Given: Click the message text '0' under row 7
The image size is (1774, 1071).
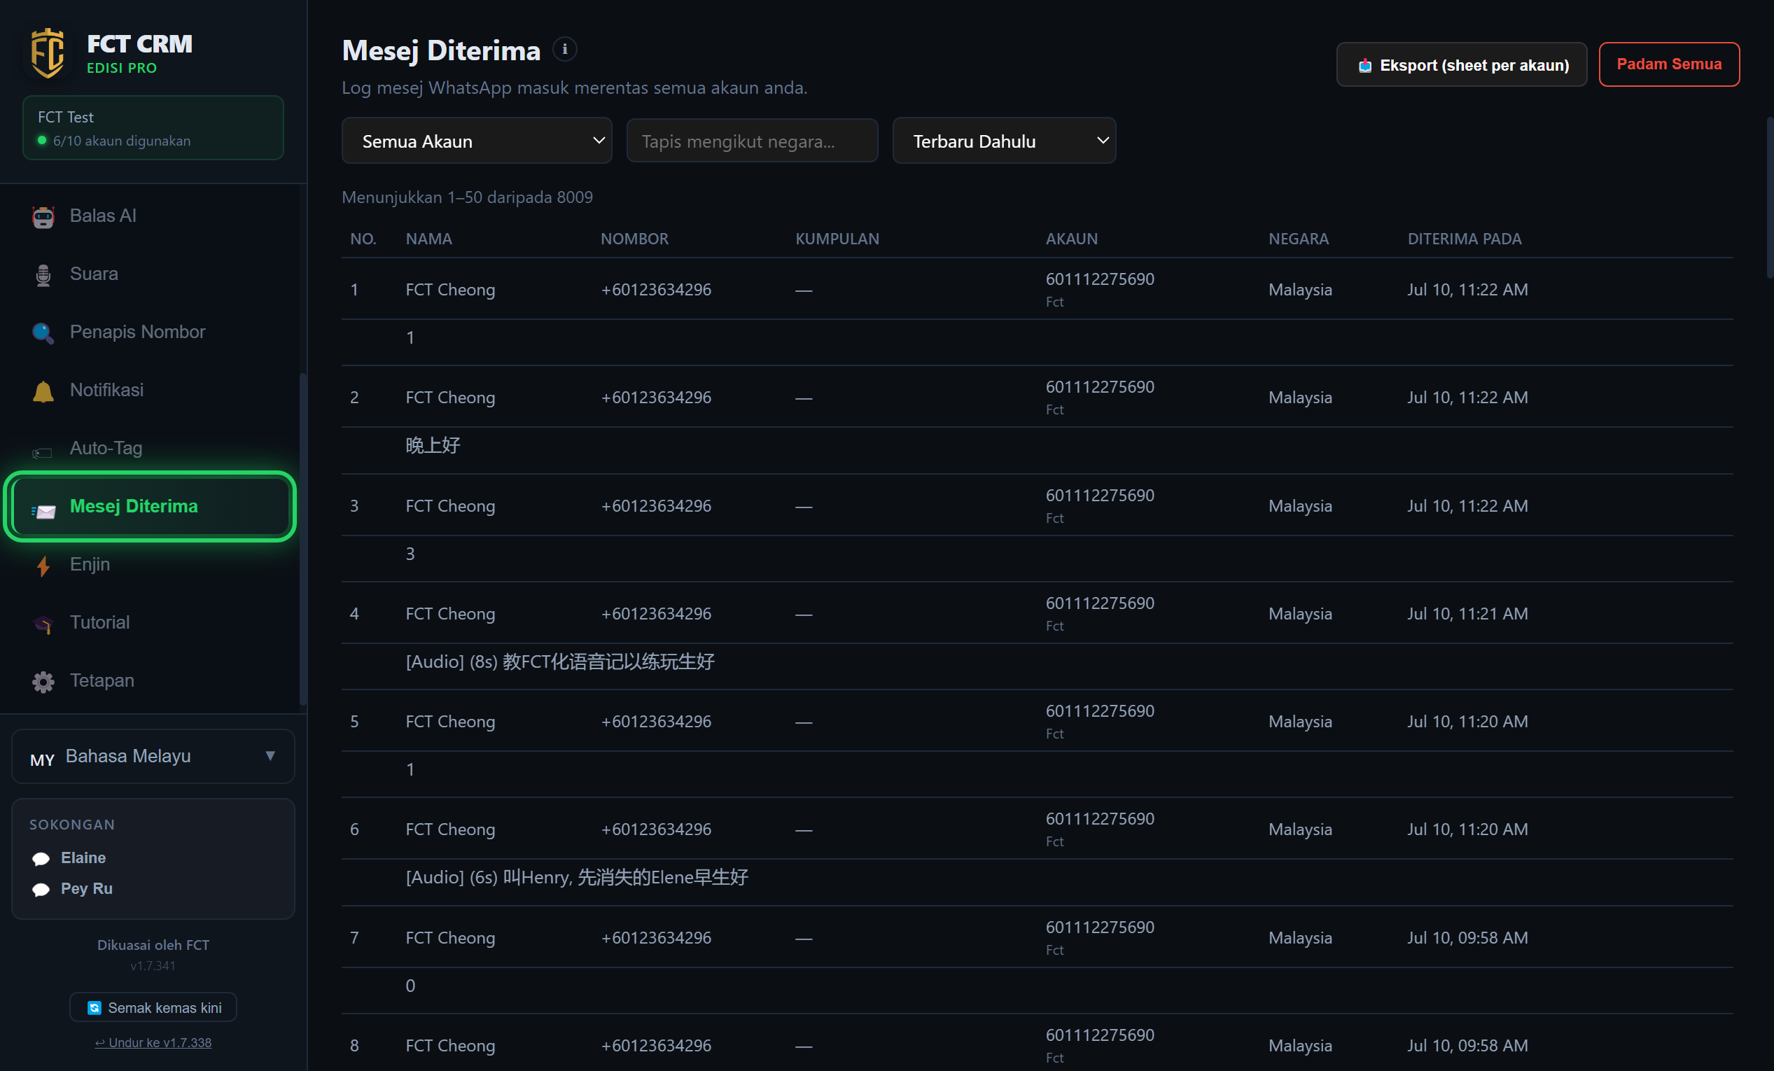Looking at the screenshot, I should click(x=410, y=986).
